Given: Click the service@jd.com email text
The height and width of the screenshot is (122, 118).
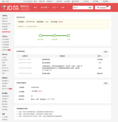Looking at the screenshot, I should coord(47,70).
